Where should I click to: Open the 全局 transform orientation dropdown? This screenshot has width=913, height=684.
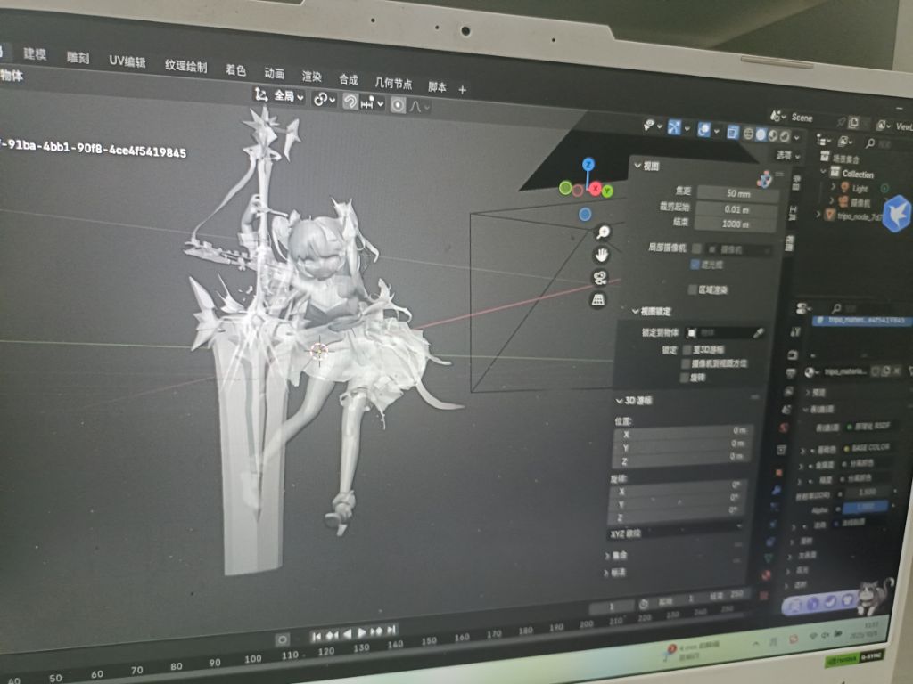point(279,95)
